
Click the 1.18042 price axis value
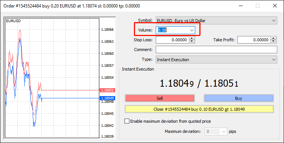[108, 126]
